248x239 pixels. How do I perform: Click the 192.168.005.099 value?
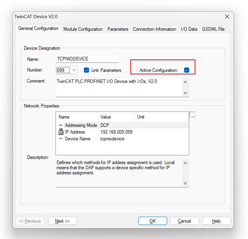pyautogui.click(x=117, y=132)
